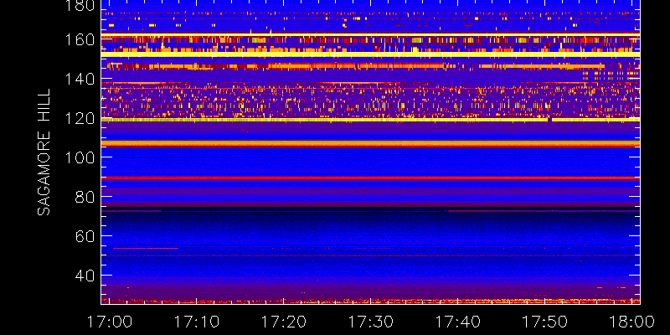Screen dimensions: 670x335
Task: Click the 17:30 time axis label
Action: click(371, 322)
